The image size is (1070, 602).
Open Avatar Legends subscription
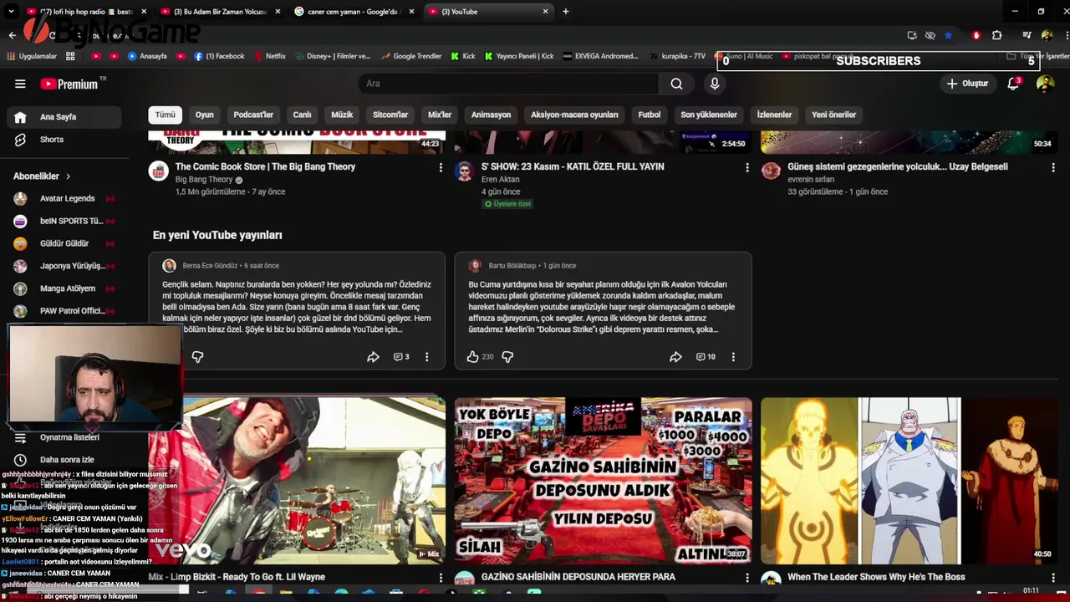click(x=63, y=199)
